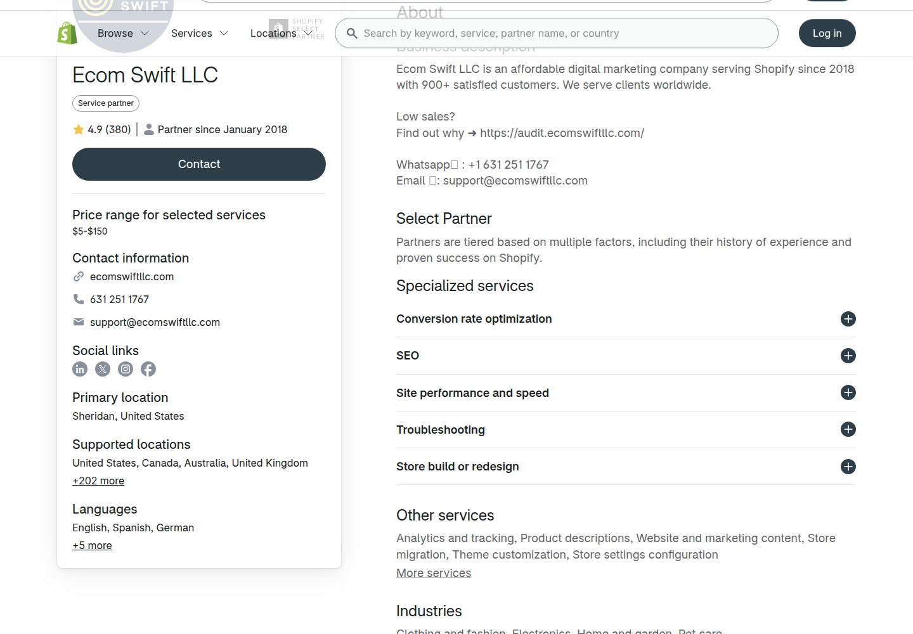This screenshot has height=634, width=913.
Task: Click the Log in button
Action: [827, 33]
